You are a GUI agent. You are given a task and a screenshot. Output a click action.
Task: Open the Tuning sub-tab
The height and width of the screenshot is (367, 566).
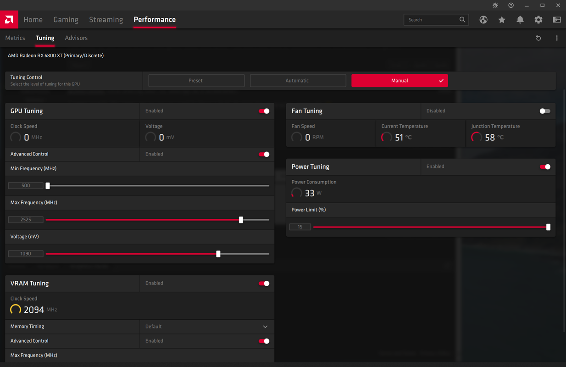pos(45,38)
